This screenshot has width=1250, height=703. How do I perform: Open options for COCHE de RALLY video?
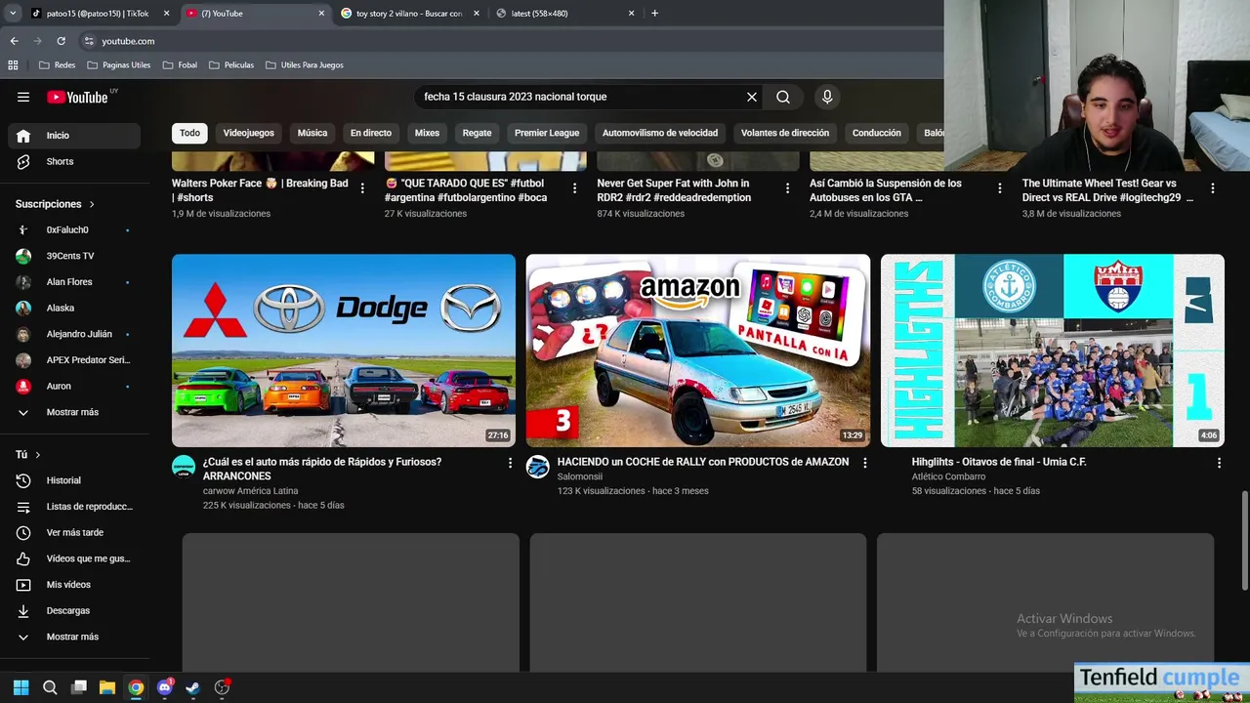coord(864,463)
